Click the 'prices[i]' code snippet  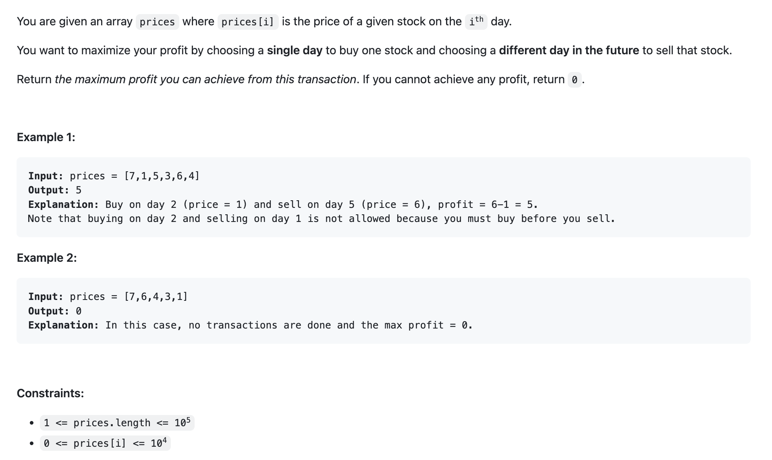tap(248, 22)
